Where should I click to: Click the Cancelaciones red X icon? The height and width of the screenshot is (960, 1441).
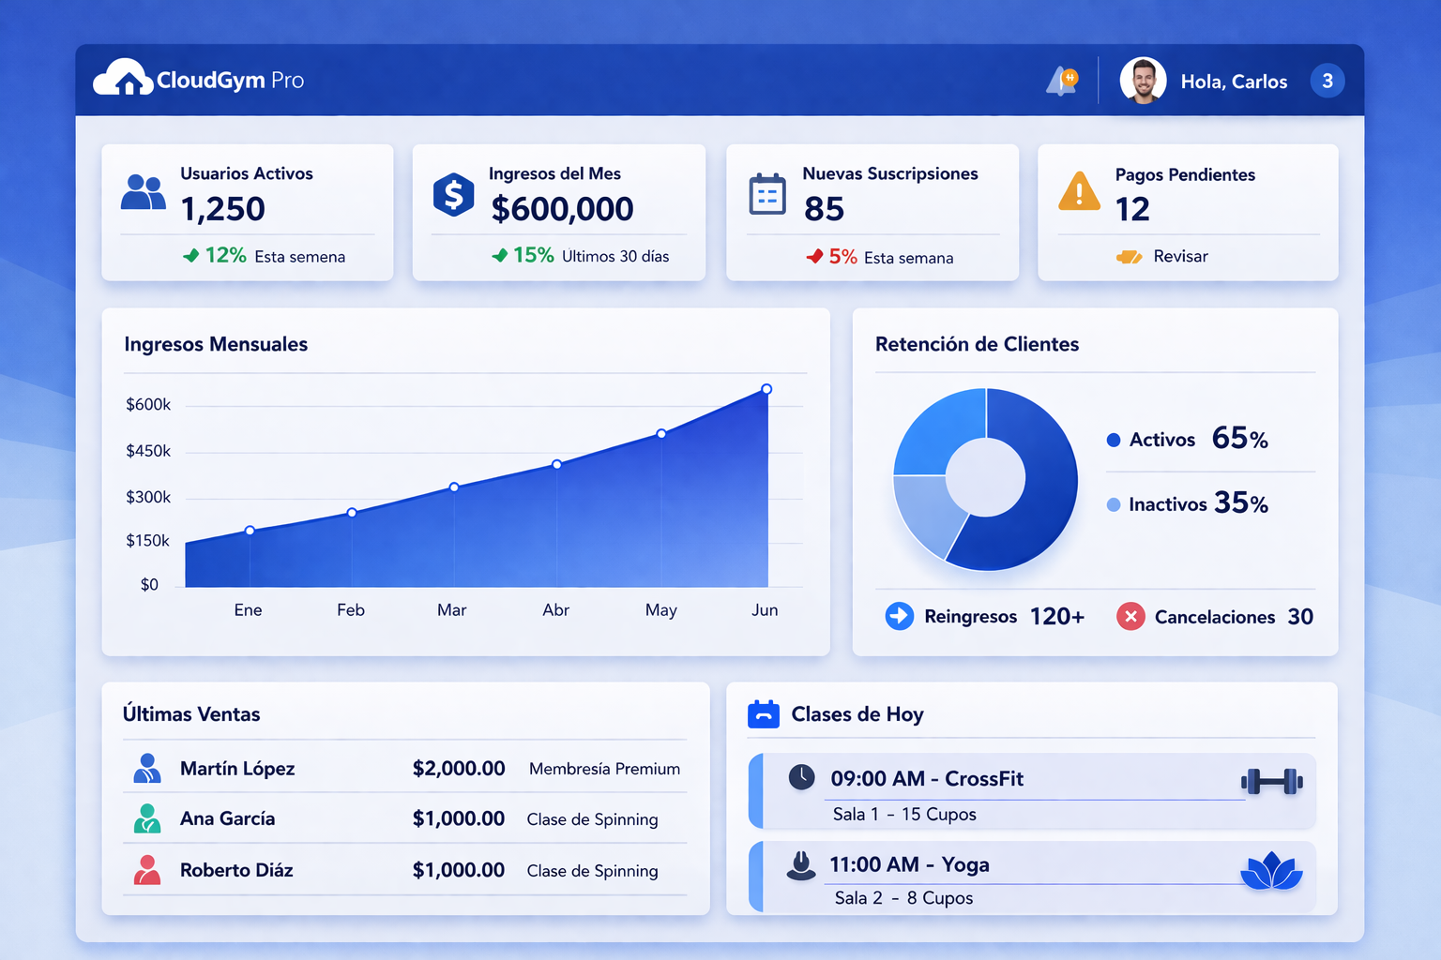pyautogui.click(x=1130, y=616)
